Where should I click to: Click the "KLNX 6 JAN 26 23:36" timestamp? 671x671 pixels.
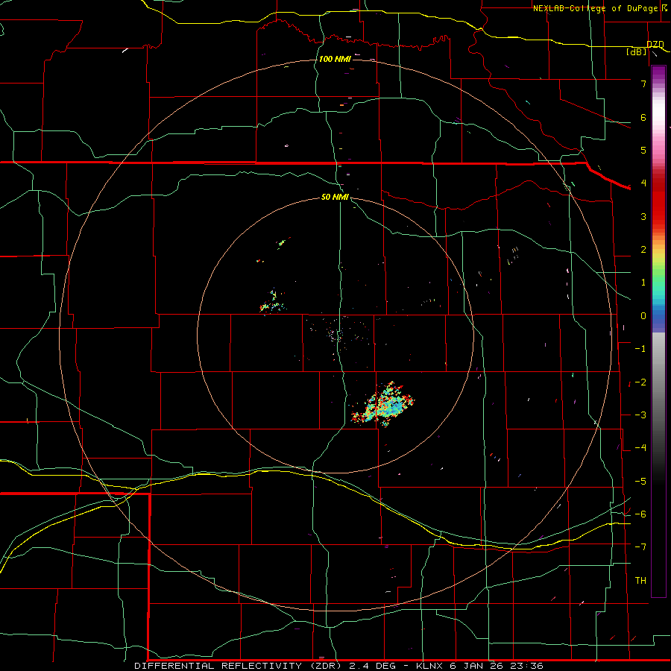[x=479, y=666]
